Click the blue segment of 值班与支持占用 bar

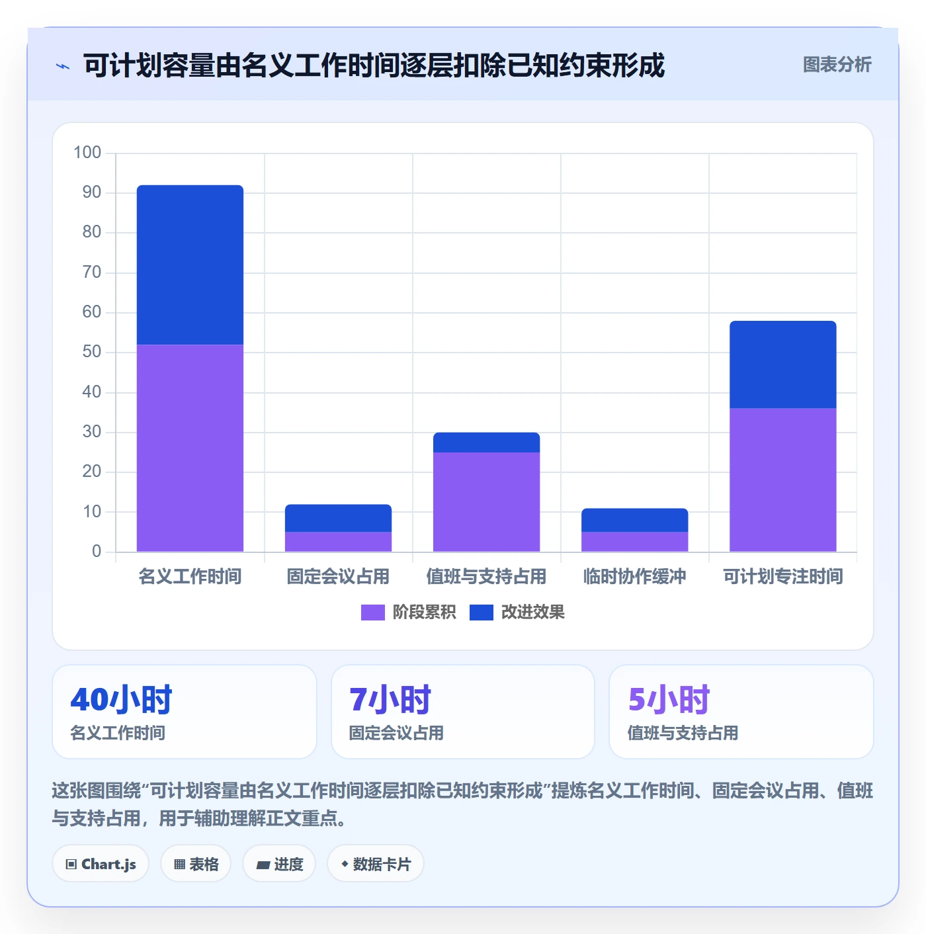click(486, 443)
